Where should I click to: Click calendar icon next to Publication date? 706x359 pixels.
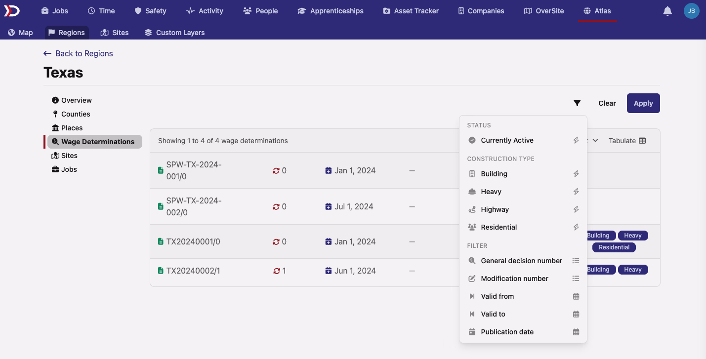click(576, 332)
